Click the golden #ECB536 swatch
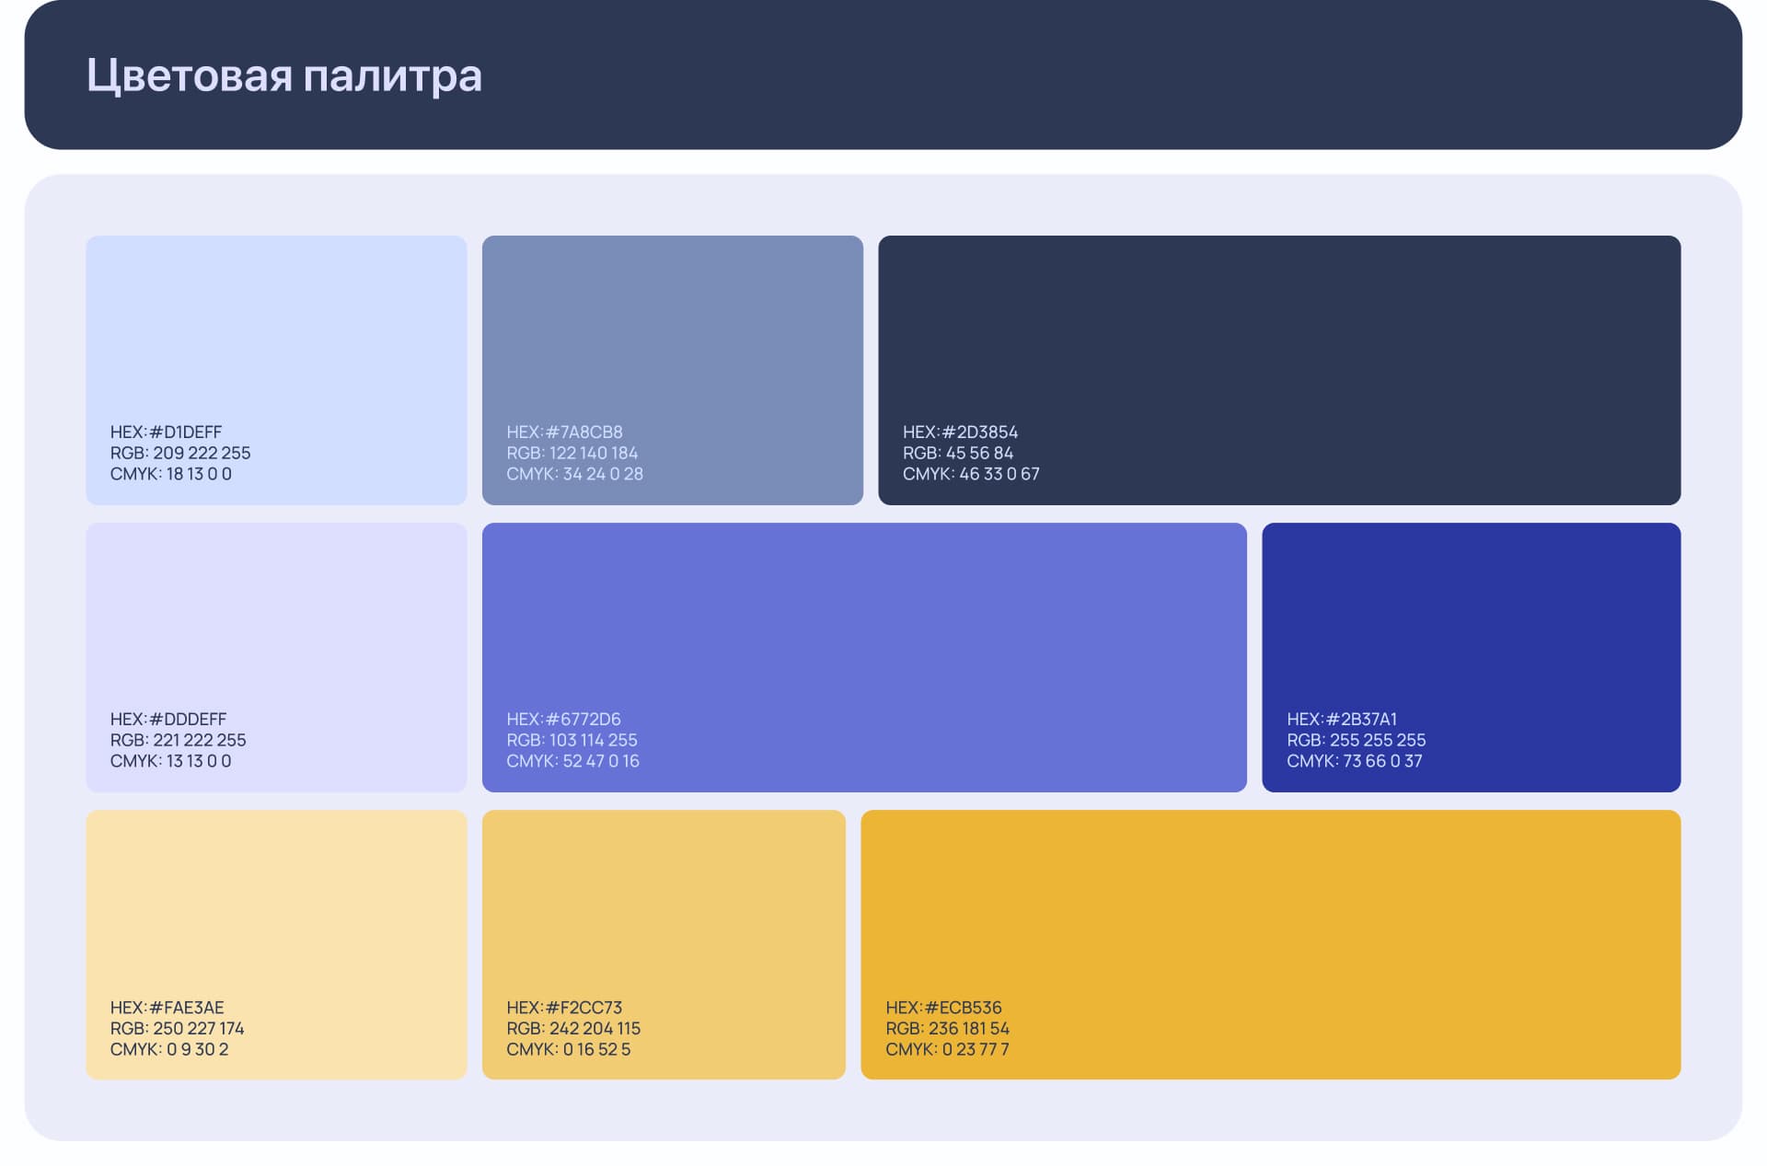The image size is (1767, 1166). click(1270, 906)
